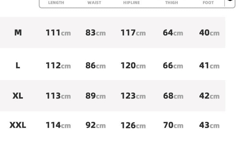Click the LENGTH column header

click(56, 3)
